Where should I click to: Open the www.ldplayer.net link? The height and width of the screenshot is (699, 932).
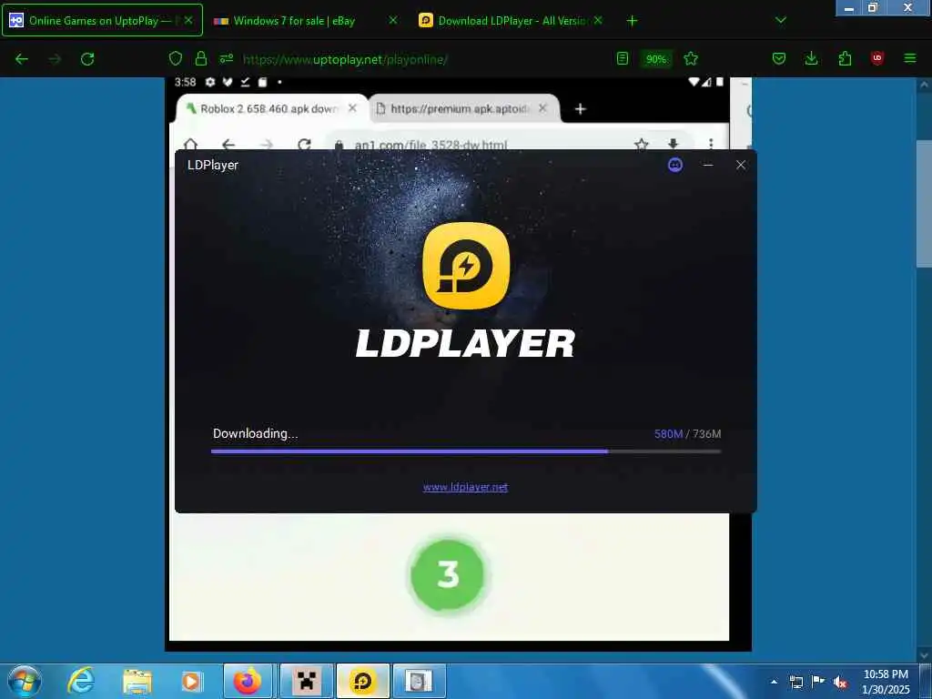pos(465,487)
